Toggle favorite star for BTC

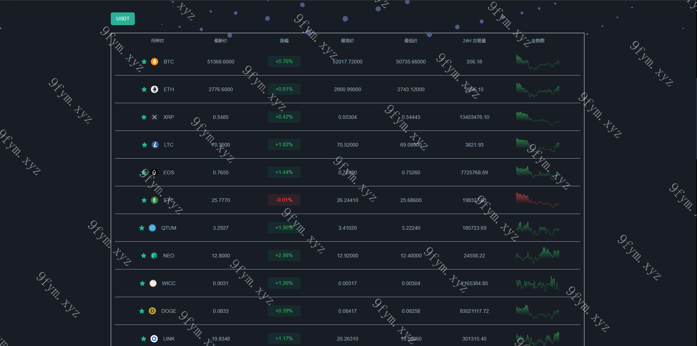point(144,62)
